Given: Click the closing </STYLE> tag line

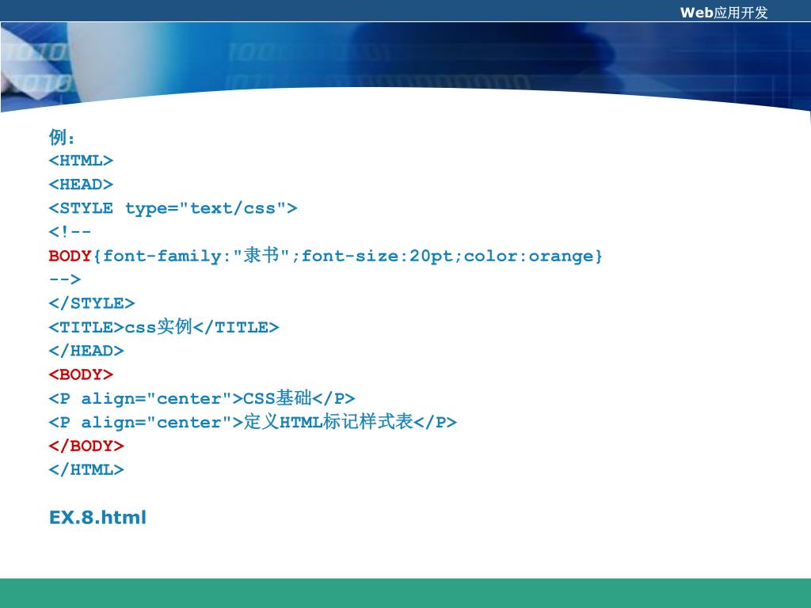Looking at the screenshot, I should click(x=92, y=303).
